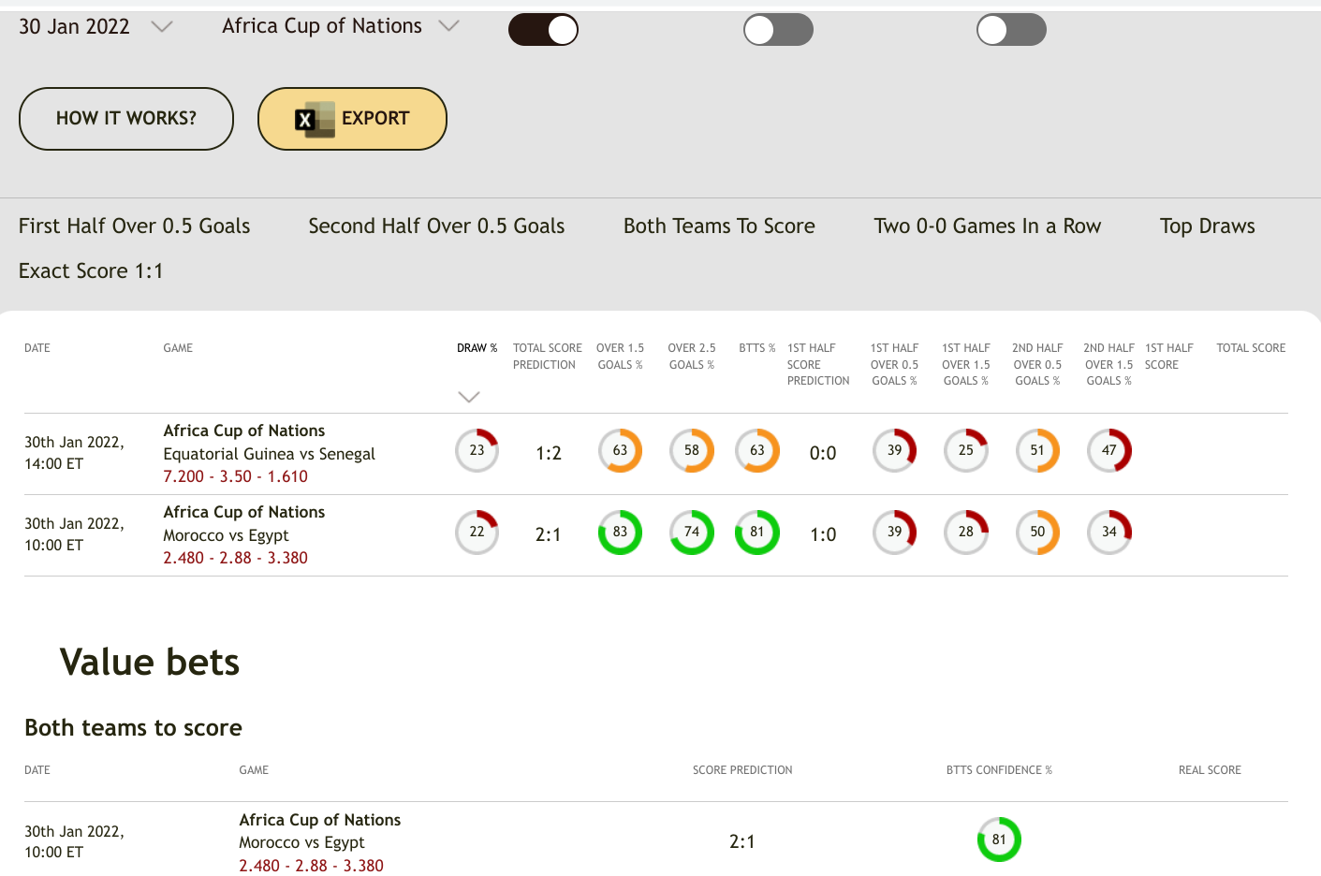
Task: Switch to the Both Teams To Score tab
Action: [719, 226]
